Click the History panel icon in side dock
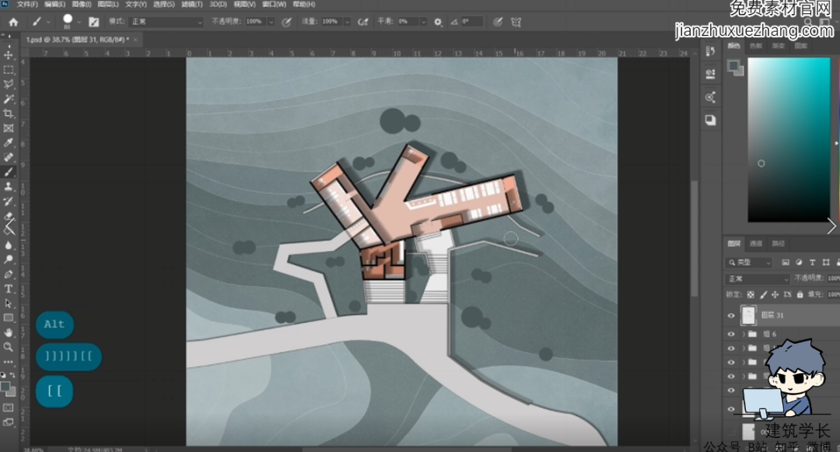 [x=710, y=51]
